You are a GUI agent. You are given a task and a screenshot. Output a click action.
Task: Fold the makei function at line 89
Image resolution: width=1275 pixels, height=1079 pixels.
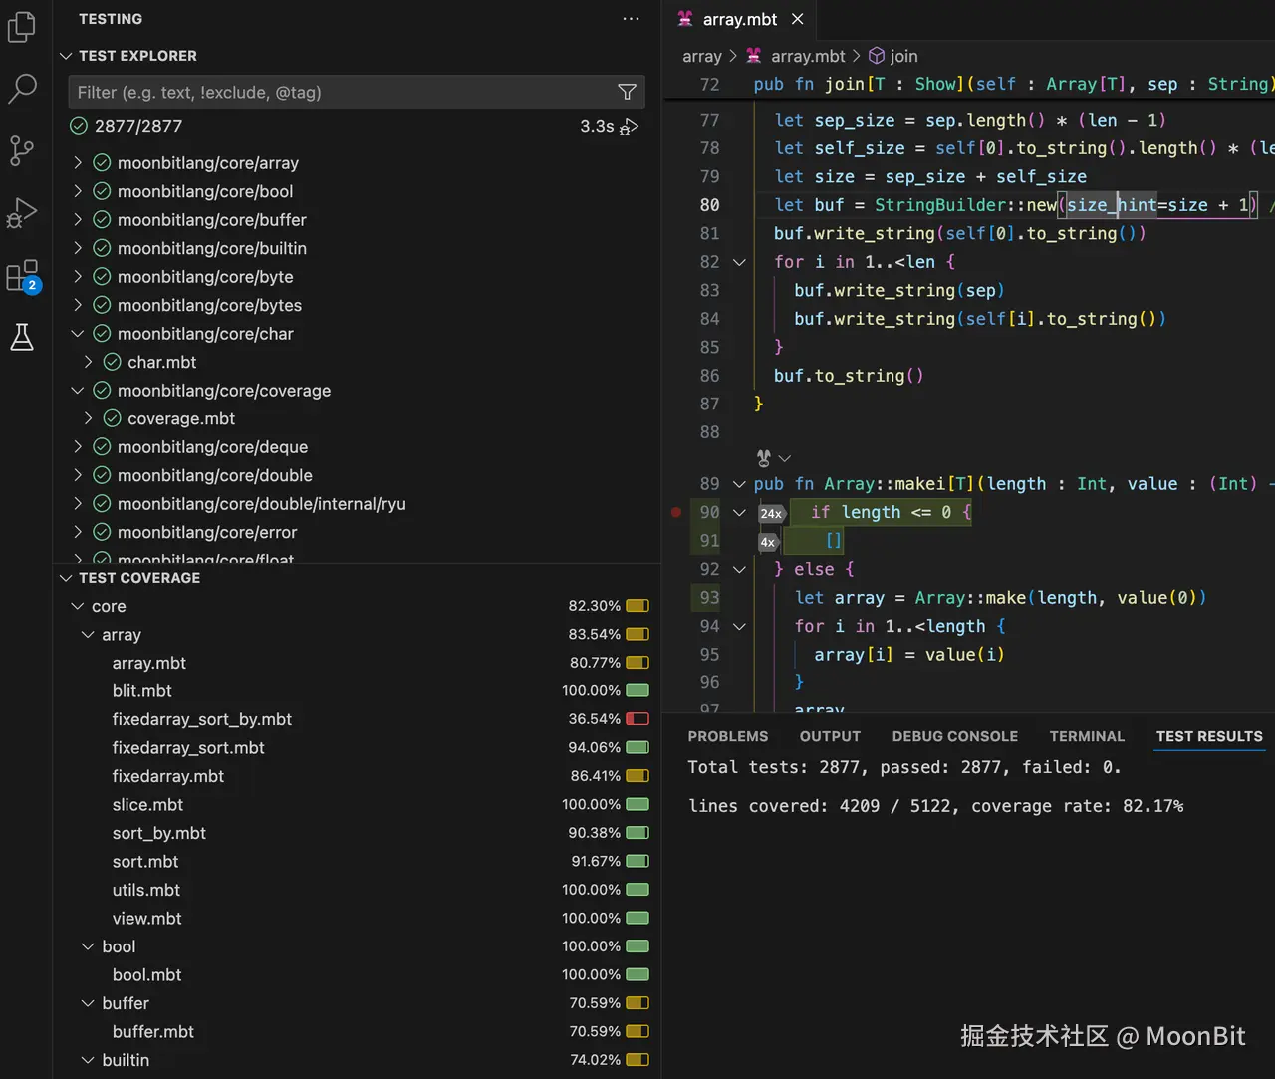[x=739, y=484]
